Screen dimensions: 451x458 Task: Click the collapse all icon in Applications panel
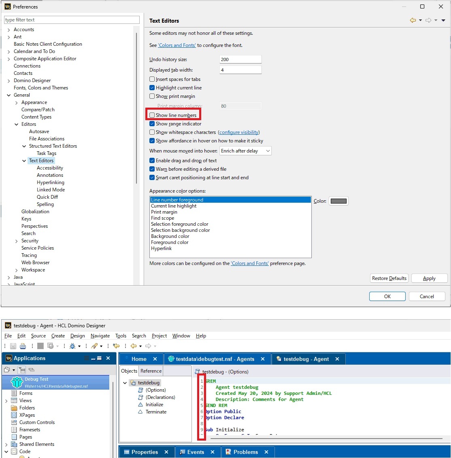click(32, 370)
